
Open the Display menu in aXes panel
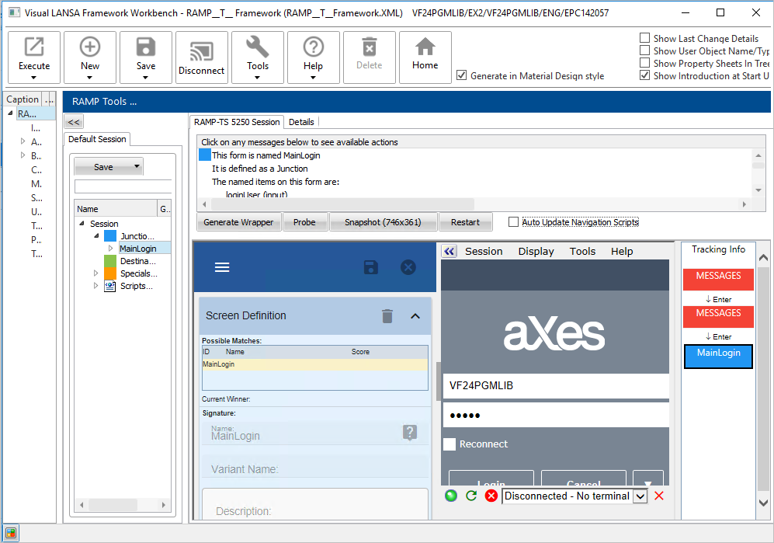coord(536,251)
